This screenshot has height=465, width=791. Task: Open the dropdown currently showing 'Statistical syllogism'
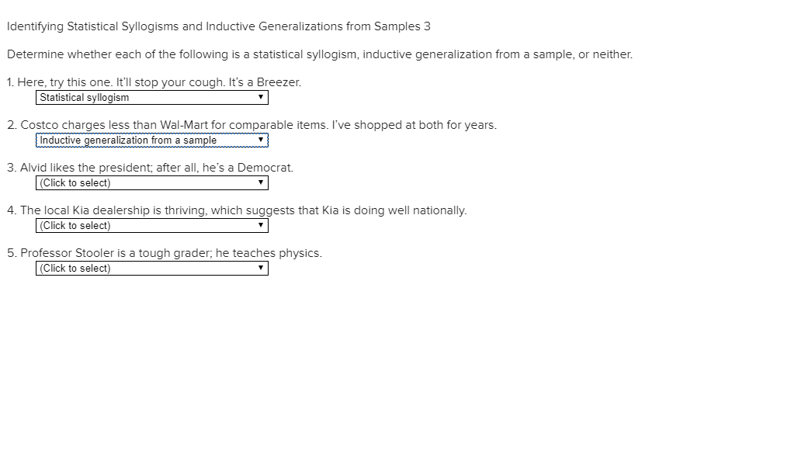point(151,97)
